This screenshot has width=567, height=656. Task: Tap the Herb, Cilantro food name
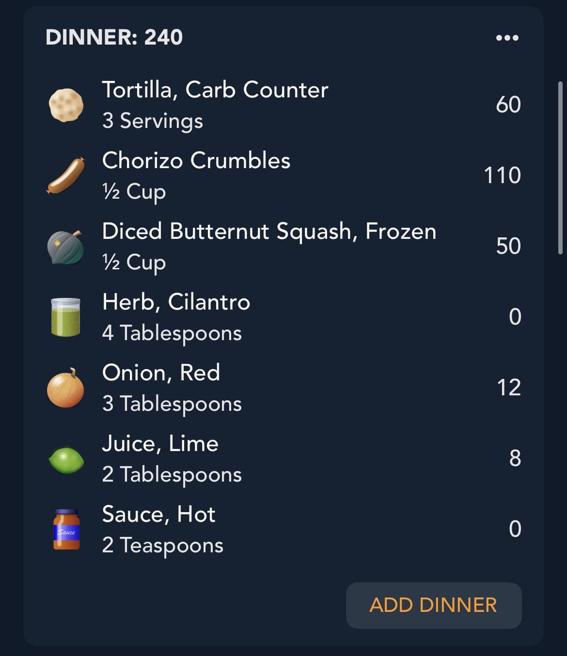pyautogui.click(x=176, y=303)
